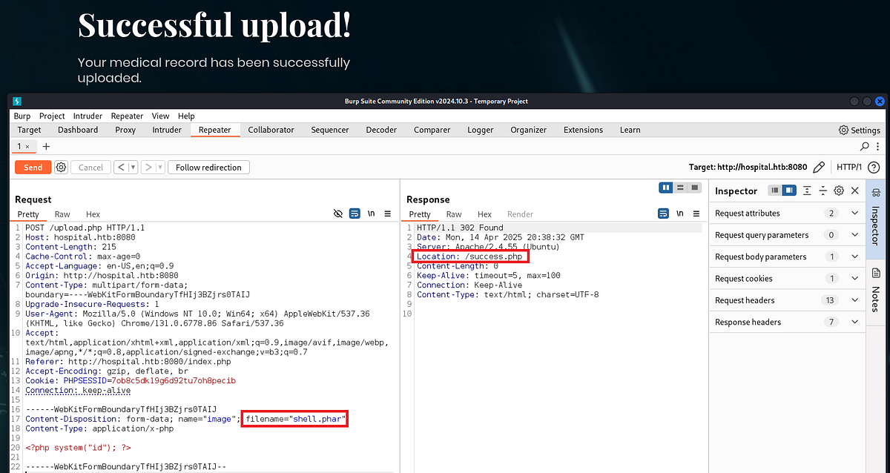Click the <?php system("id"); ?> payload line
The height and width of the screenshot is (473, 890).
[78, 448]
